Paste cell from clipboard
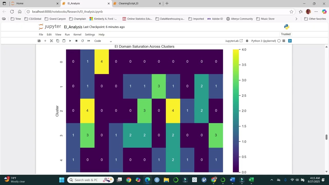 64,41
